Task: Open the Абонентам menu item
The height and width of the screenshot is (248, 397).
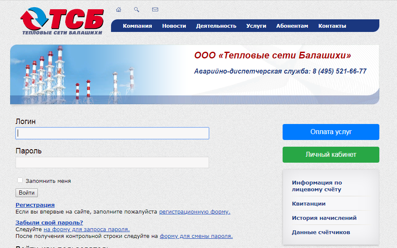Action: click(292, 26)
